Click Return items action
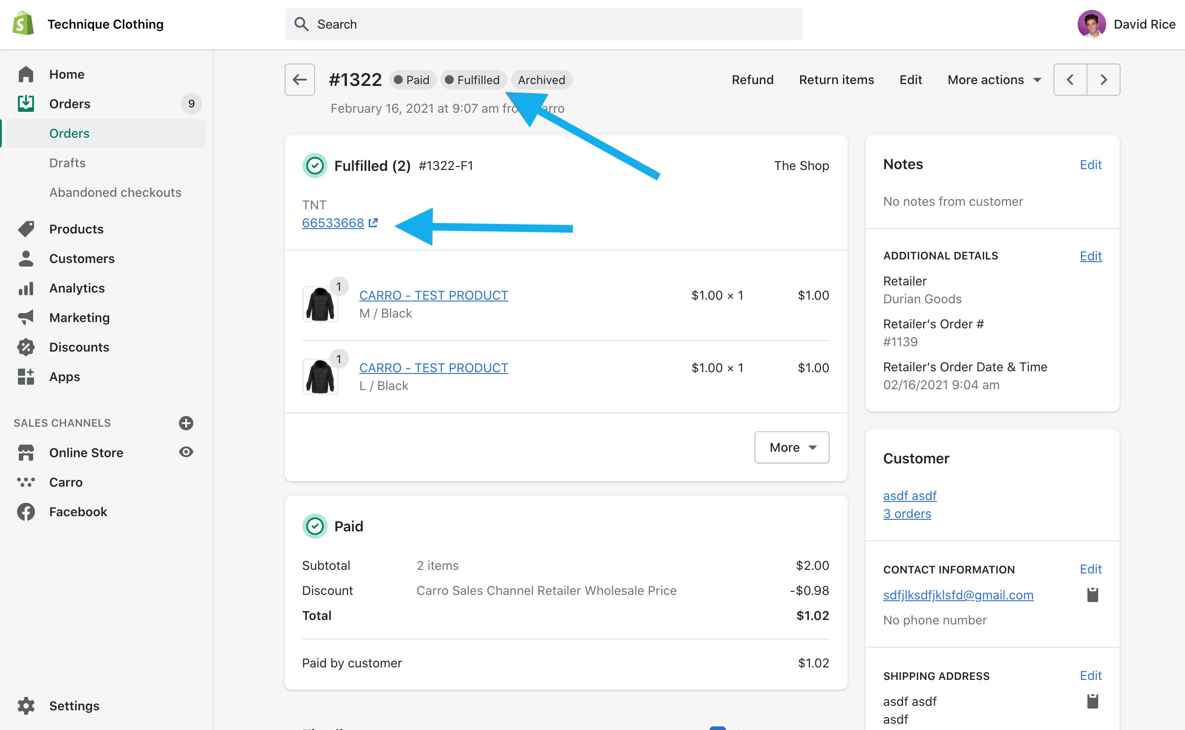This screenshot has width=1185, height=730. coord(836,80)
